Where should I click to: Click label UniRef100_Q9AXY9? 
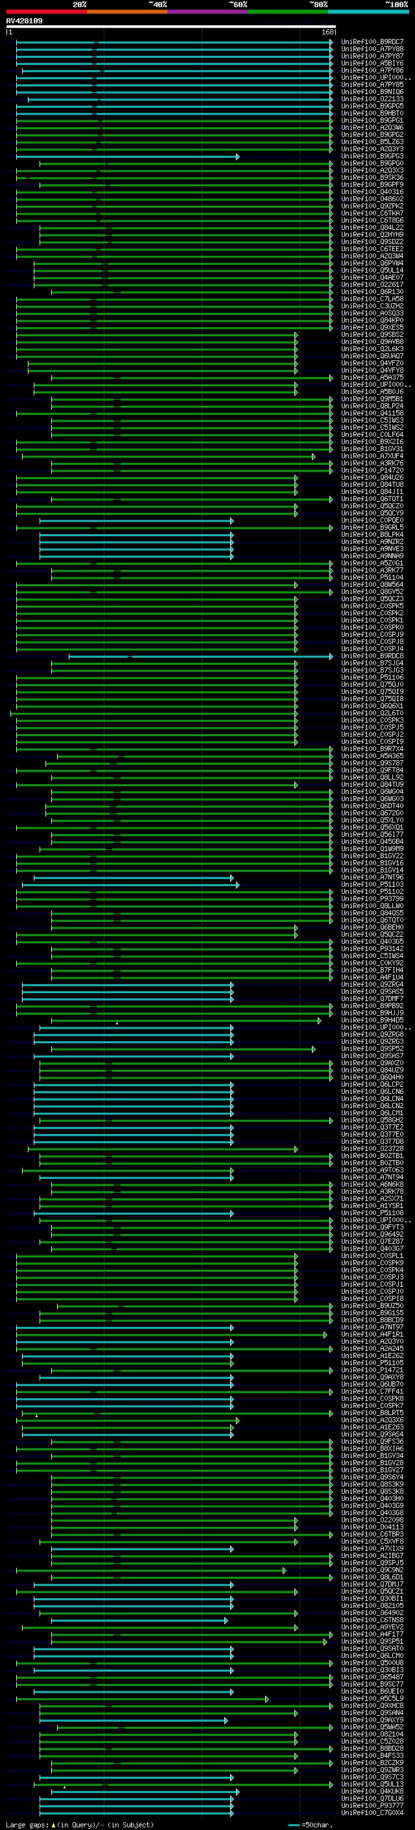[x=372, y=1719]
